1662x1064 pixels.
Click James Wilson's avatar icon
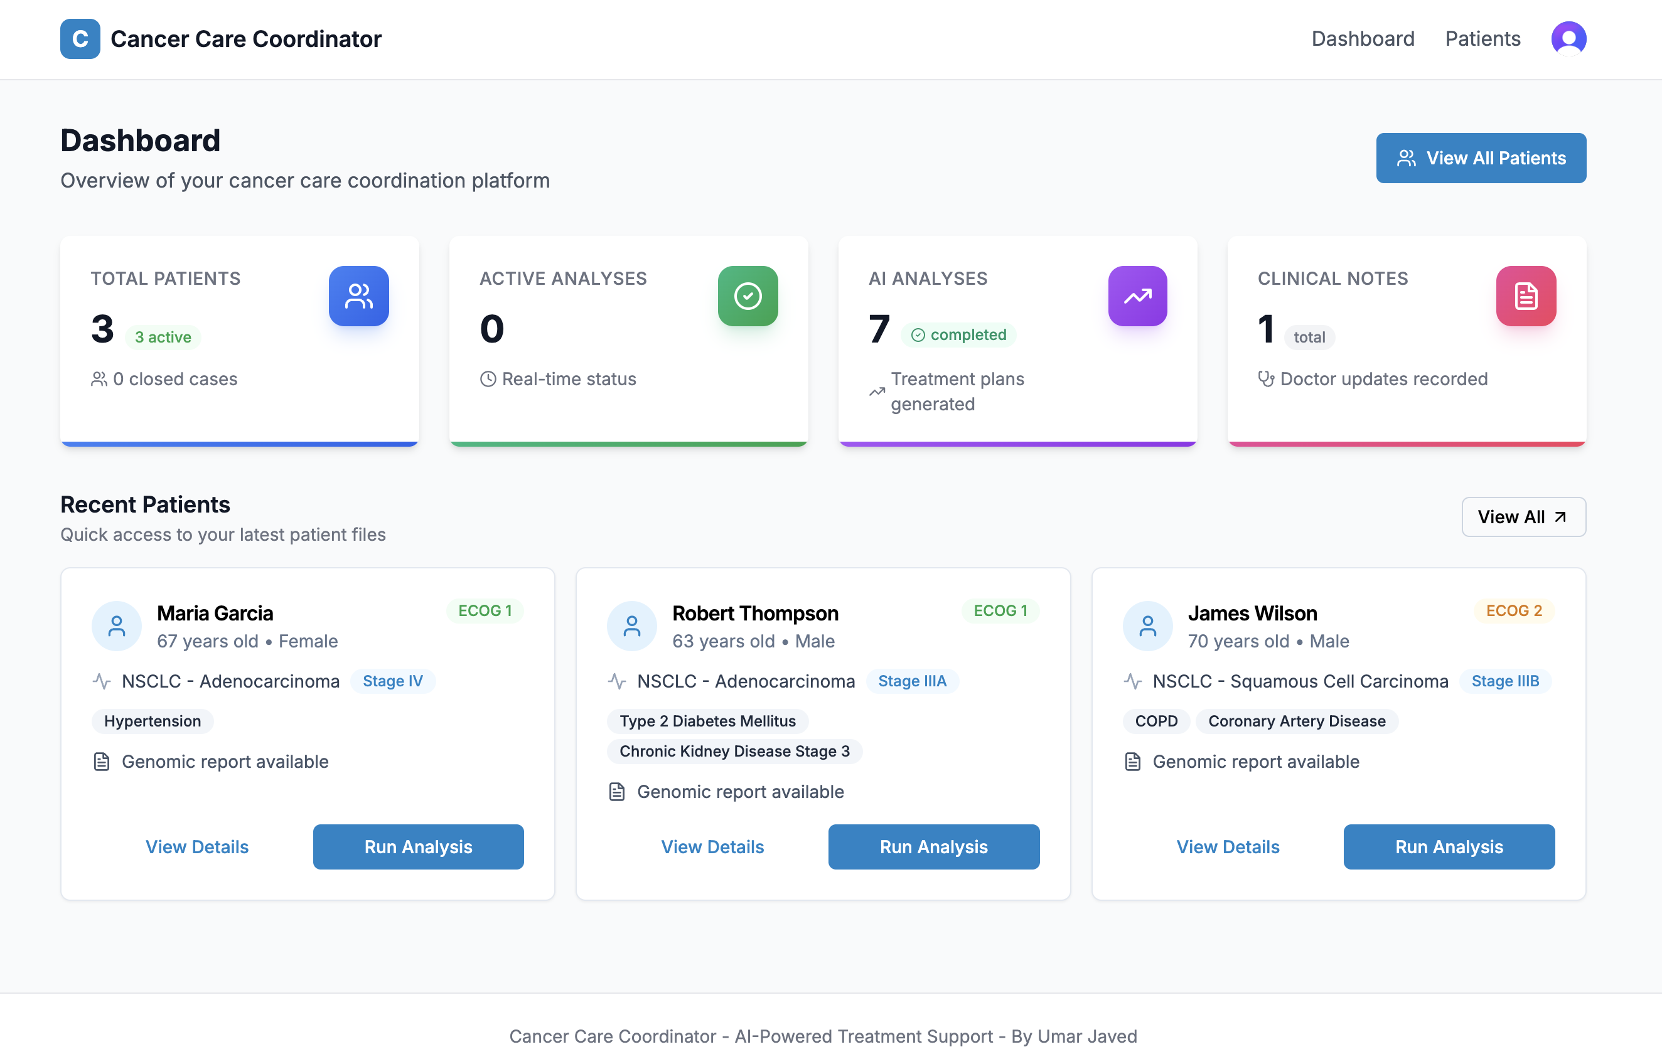[x=1147, y=626]
